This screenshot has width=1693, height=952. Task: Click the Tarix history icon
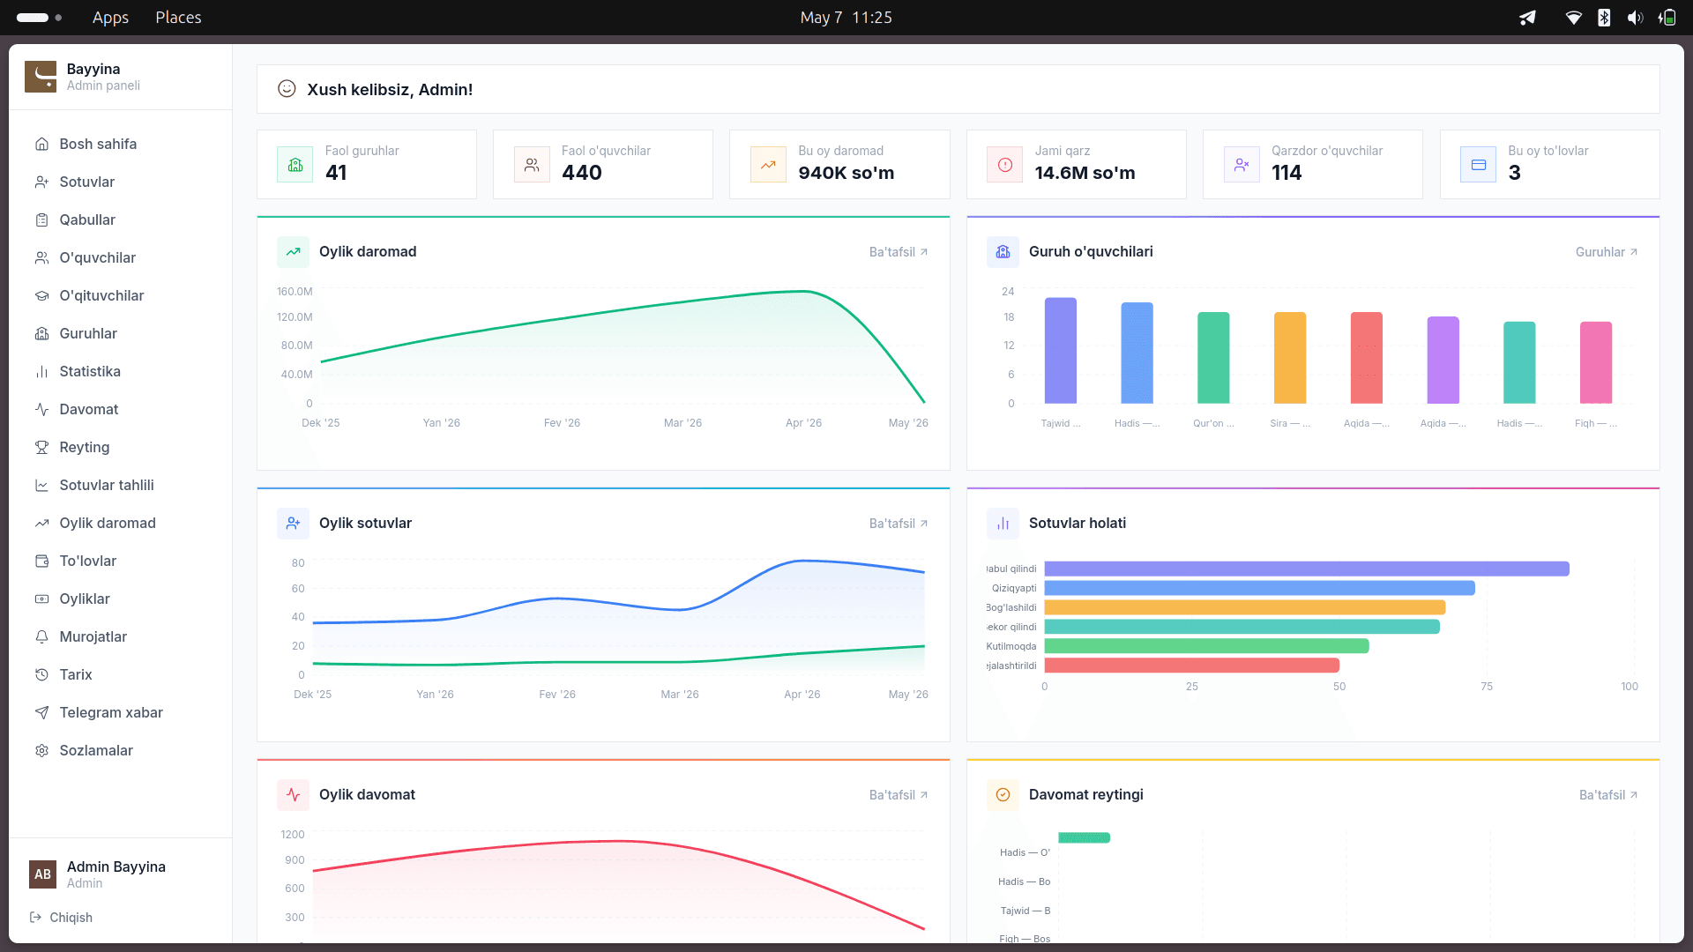tap(41, 674)
